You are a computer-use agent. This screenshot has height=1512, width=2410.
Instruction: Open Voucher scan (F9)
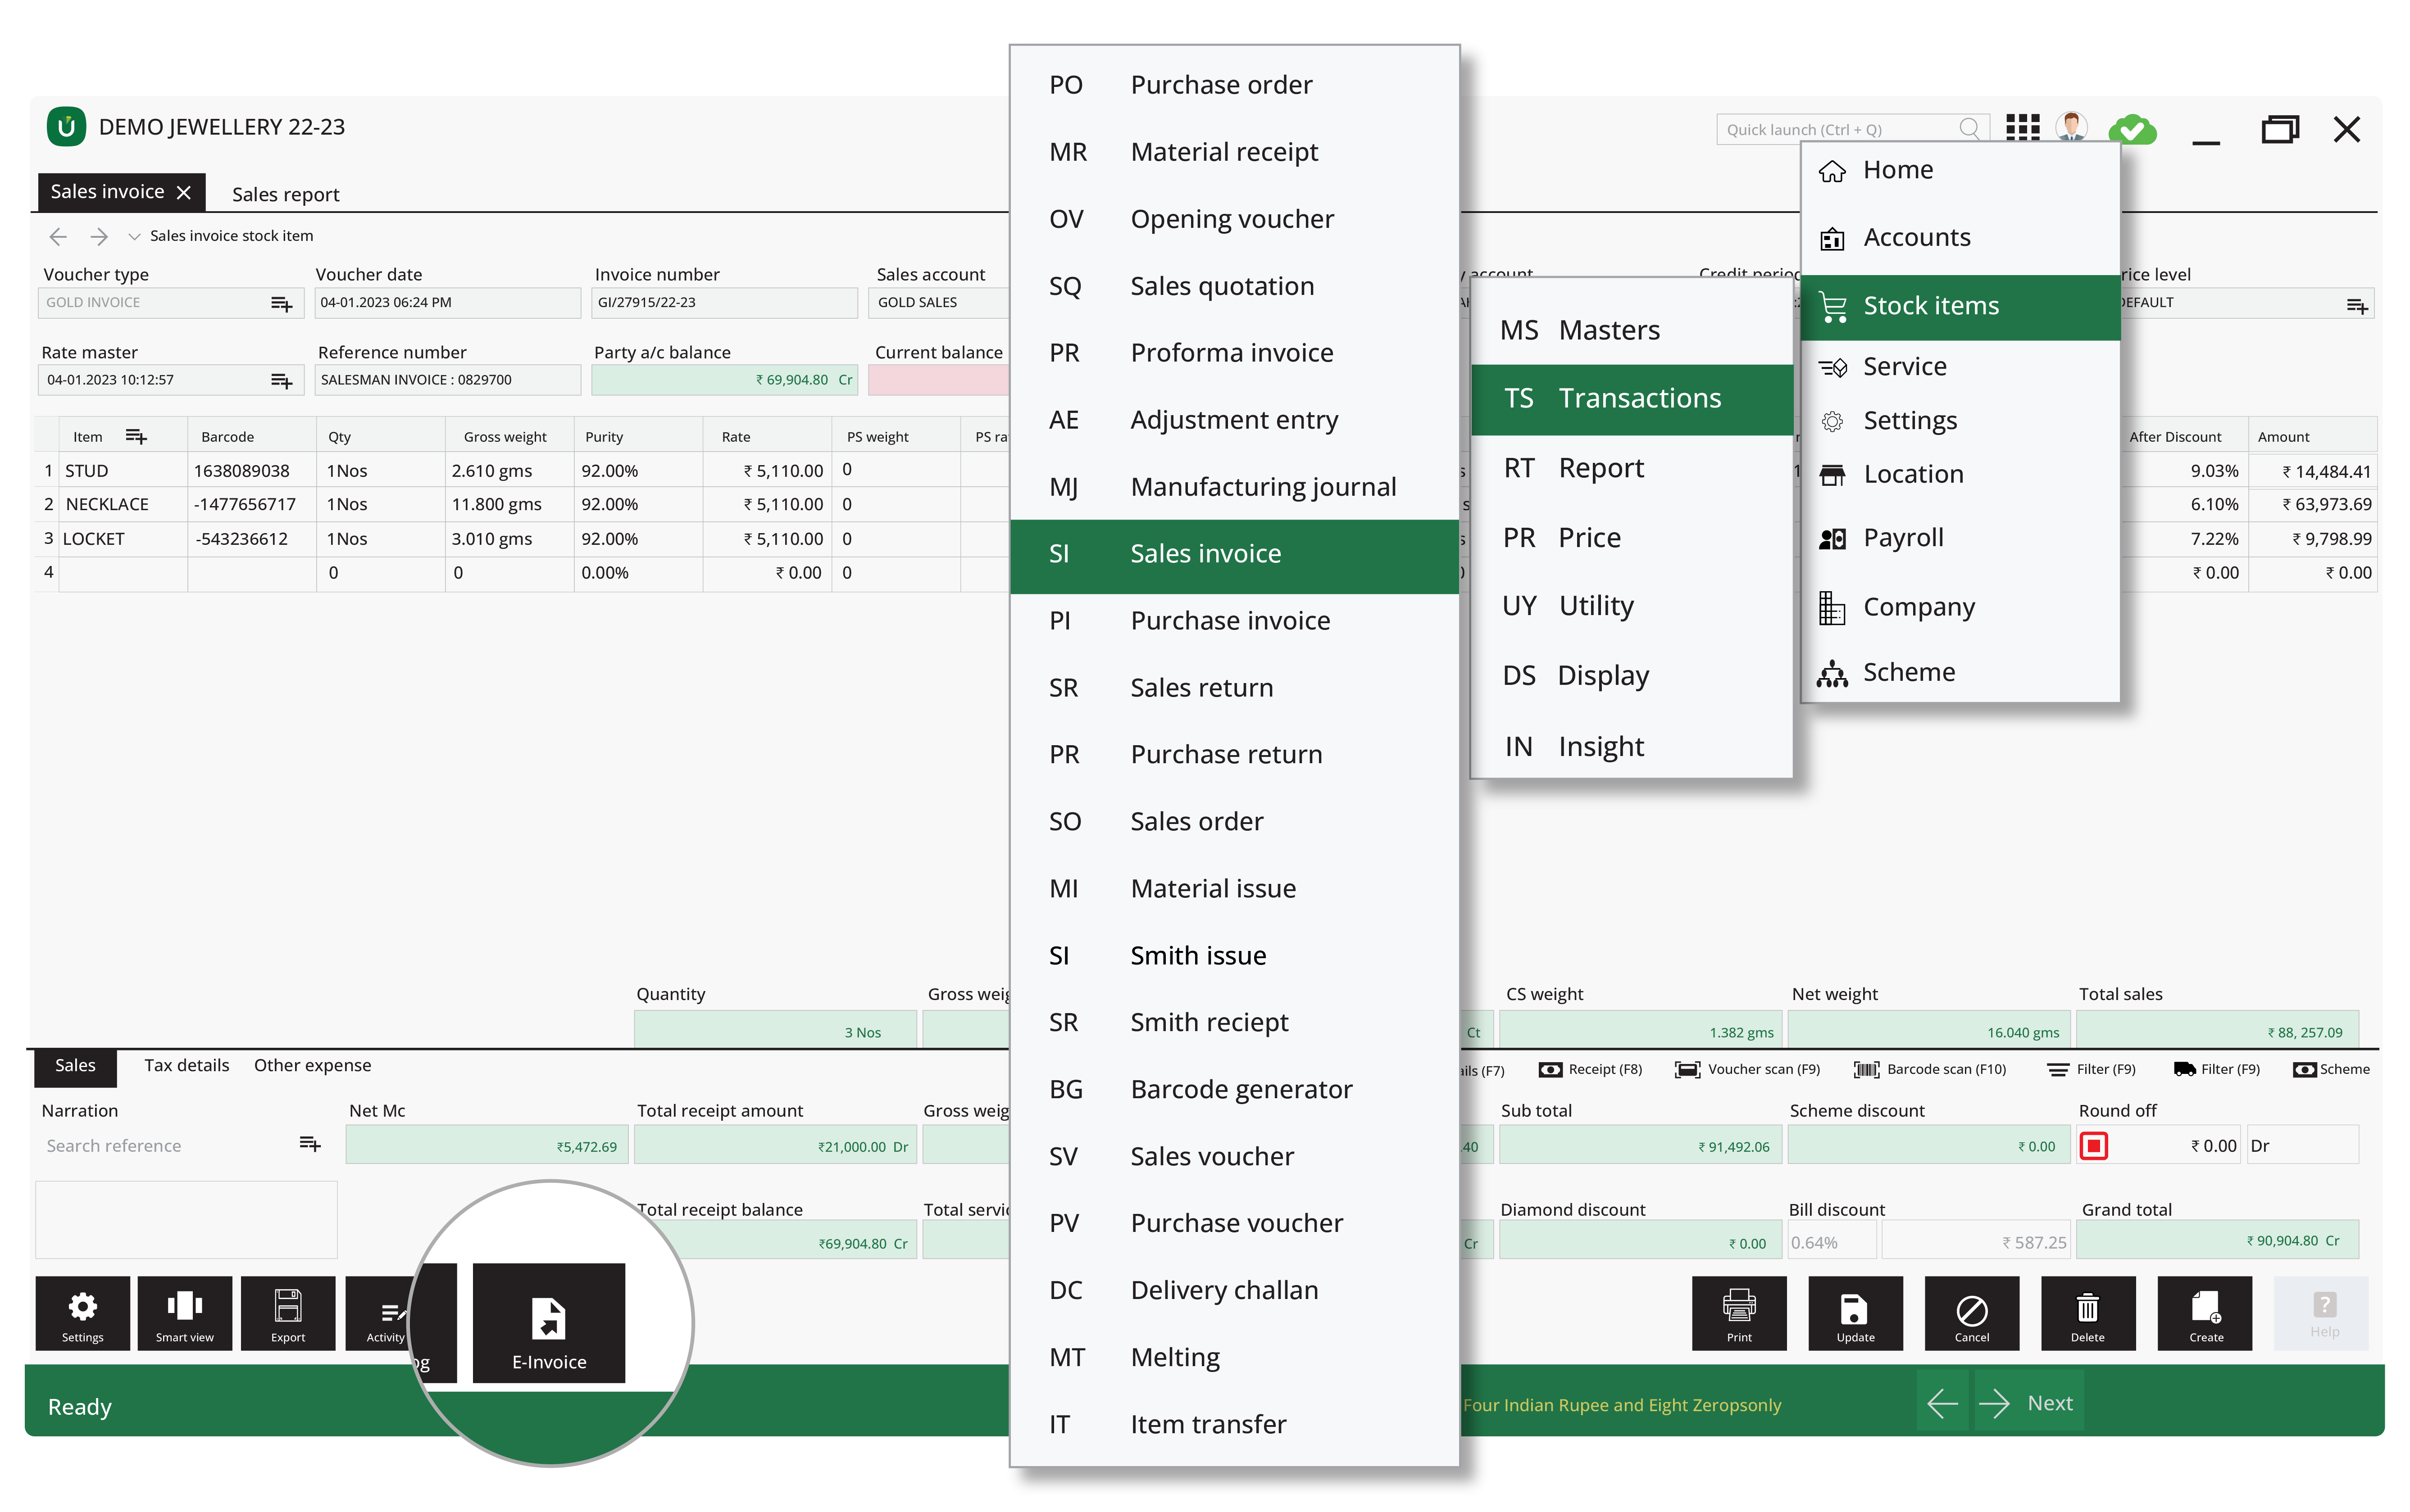(1748, 1069)
